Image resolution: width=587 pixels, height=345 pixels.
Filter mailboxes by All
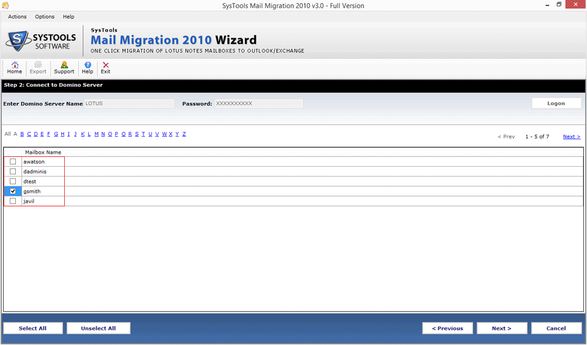click(x=7, y=134)
